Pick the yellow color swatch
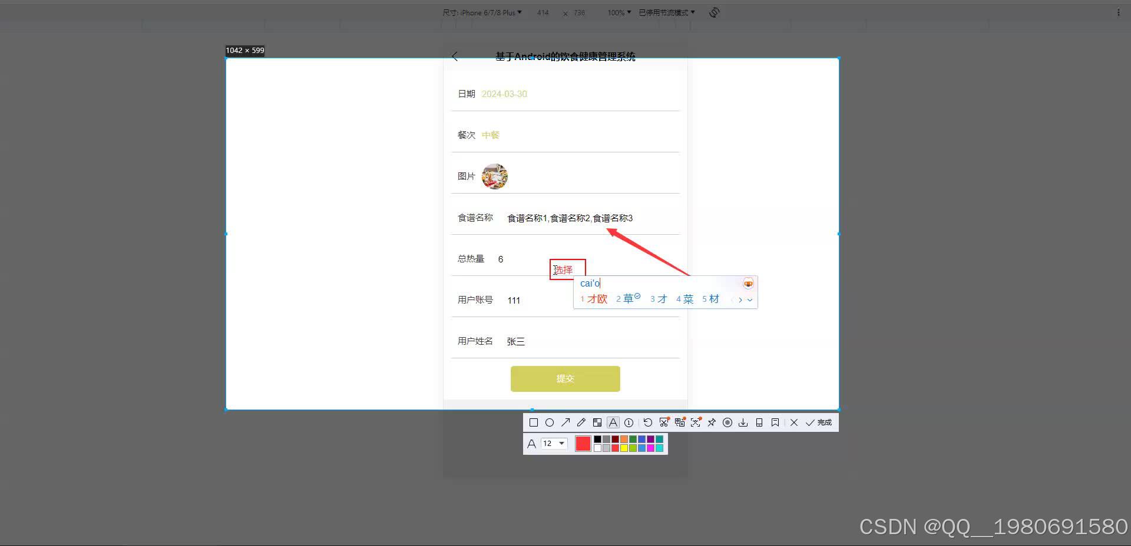1131x546 pixels. (624, 448)
